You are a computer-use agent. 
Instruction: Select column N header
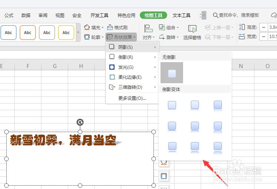coord(241,66)
